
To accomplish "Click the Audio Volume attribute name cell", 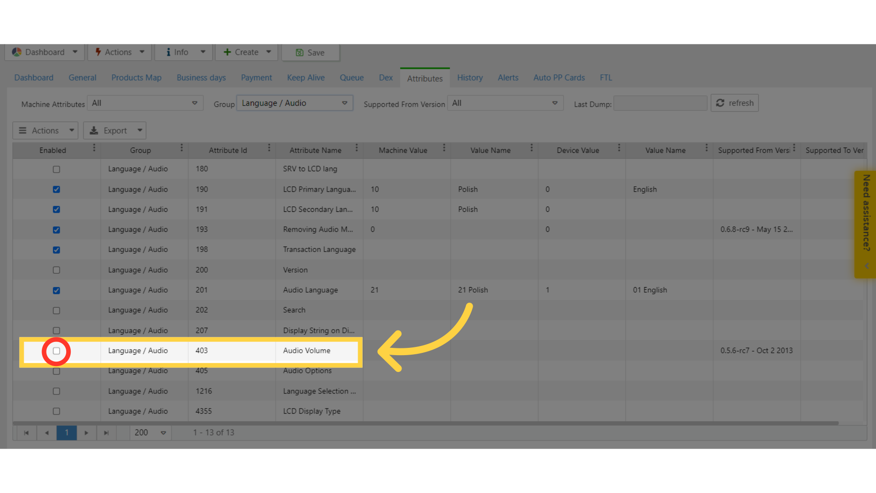I will (319, 351).
